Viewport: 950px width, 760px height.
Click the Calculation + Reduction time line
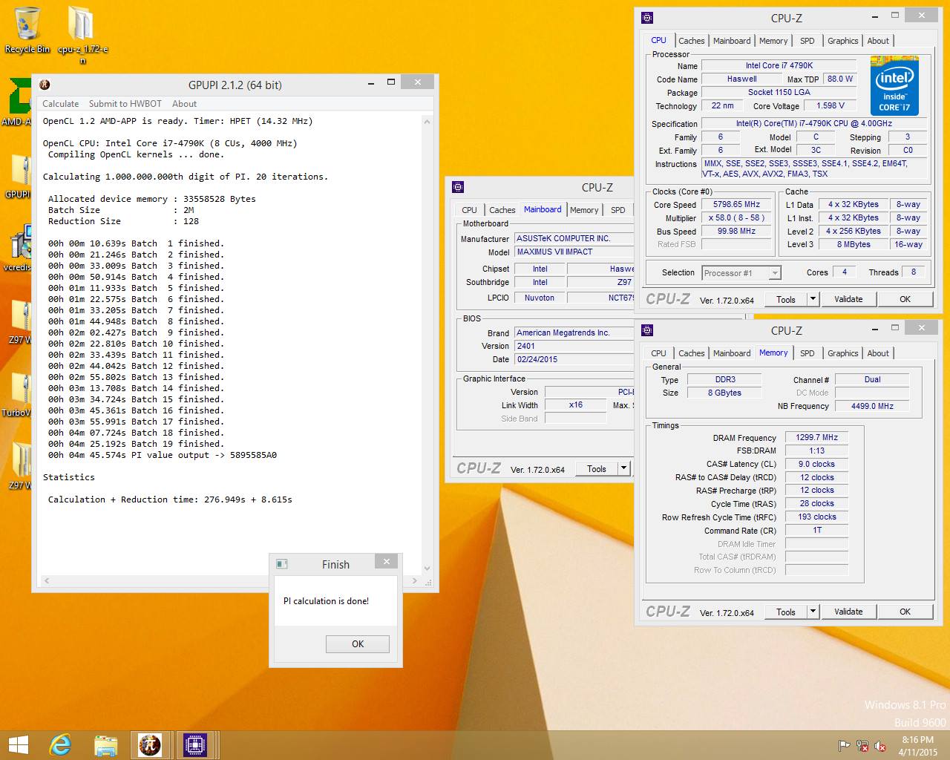[x=170, y=499]
